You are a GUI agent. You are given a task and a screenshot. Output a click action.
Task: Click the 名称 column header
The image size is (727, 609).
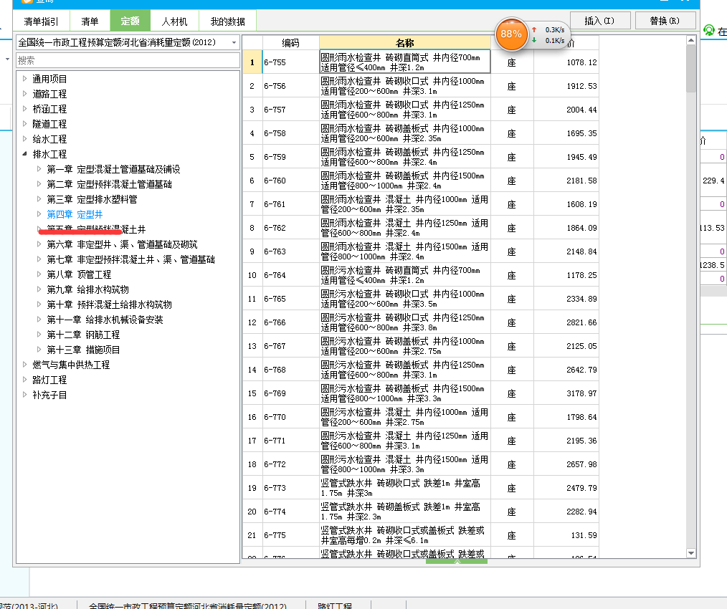(405, 43)
